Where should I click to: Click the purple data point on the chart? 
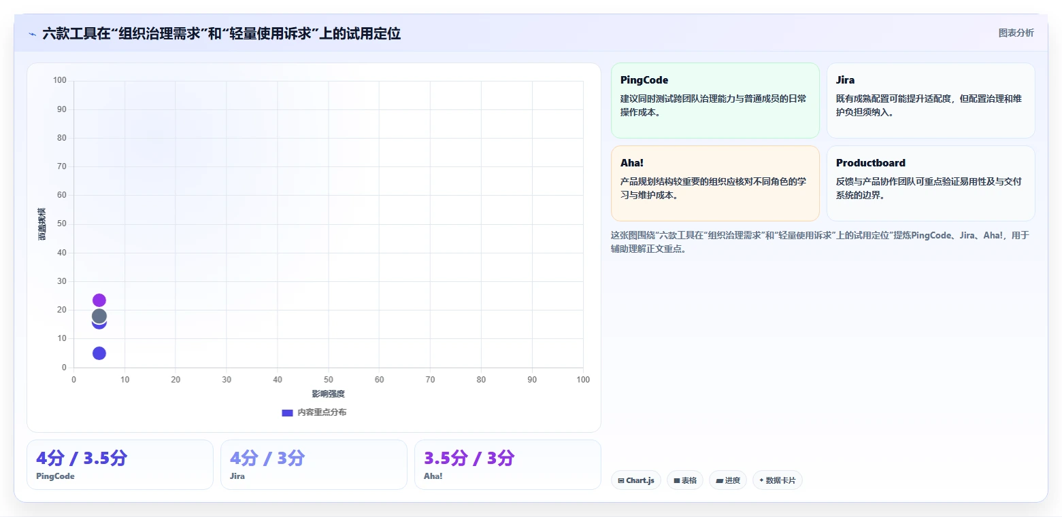tap(99, 300)
